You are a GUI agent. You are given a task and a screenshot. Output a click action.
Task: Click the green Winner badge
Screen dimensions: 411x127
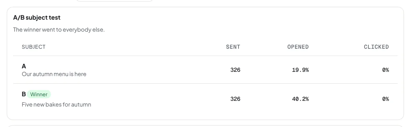tap(39, 94)
